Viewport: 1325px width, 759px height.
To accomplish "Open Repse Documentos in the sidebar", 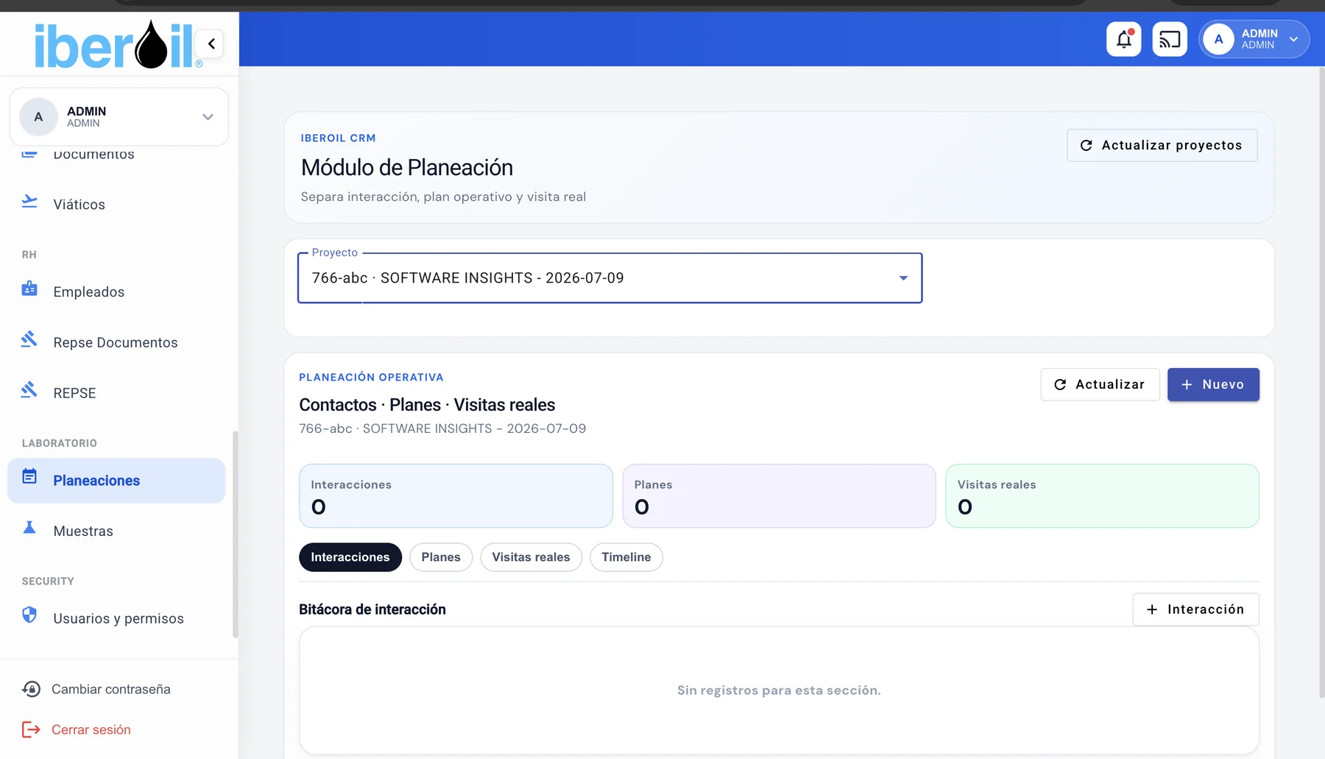I will click(x=116, y=342).
